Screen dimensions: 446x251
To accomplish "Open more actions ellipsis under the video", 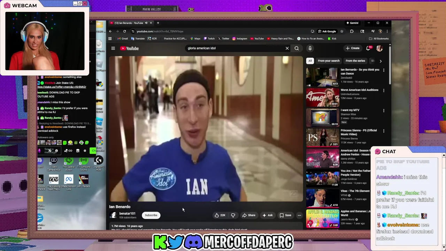I will pos(299,215).
